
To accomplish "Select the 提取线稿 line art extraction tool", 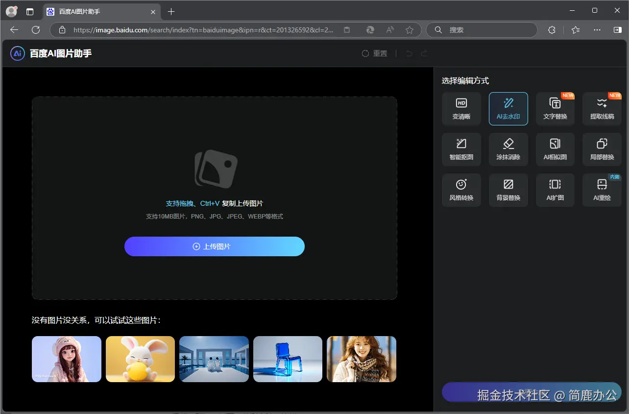I will [601, 108].
